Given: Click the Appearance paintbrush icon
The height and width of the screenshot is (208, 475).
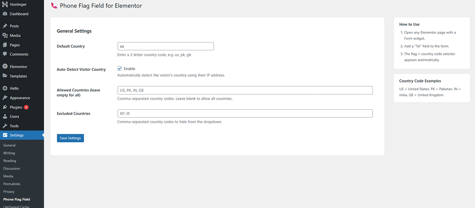Looking at the screenshot, I should pos(5,98).
